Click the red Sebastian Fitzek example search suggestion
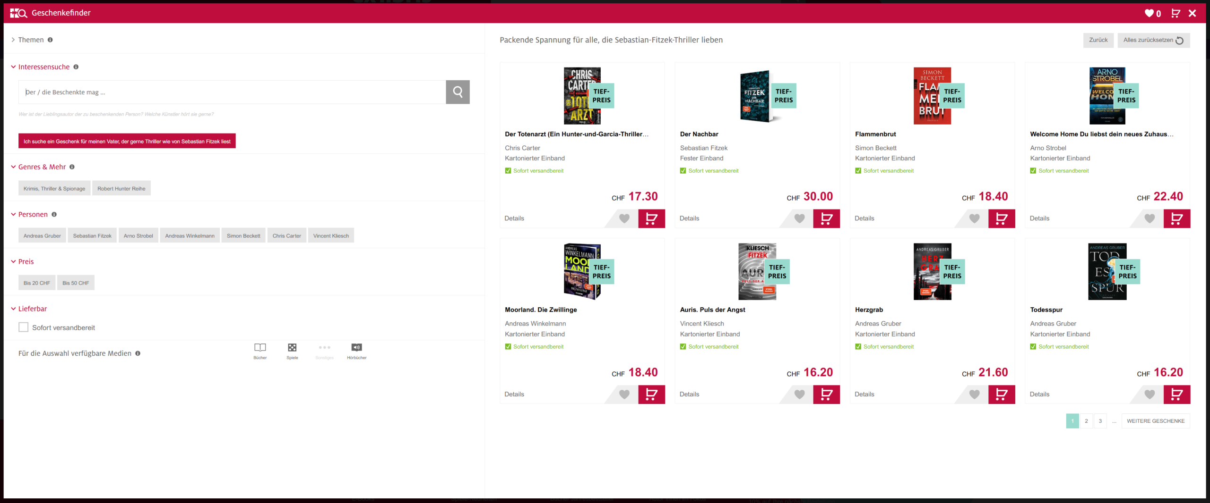 tap(127, 141)
